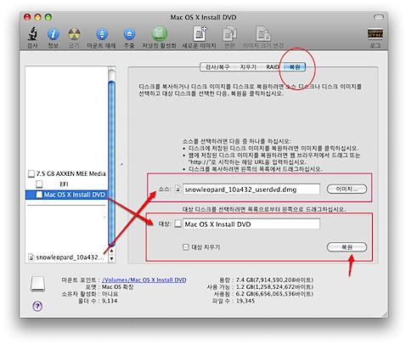Click the toolbar toggle pill in title bar
The width and height of the screenshot is (406, 345).
(x=378, y=17)
